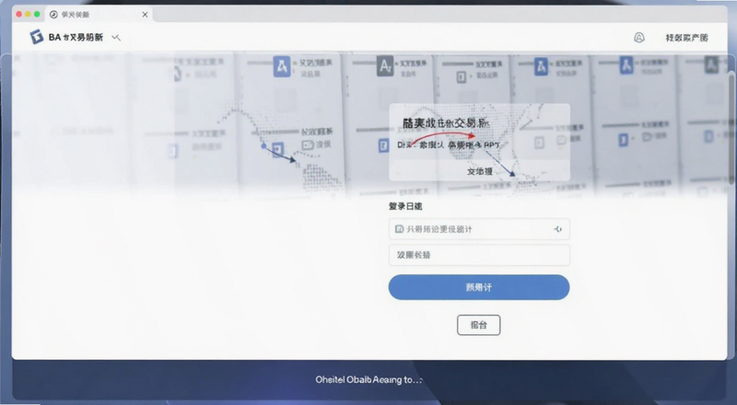This screenshot has width=737, height=405.
Task: Click the icon at right end of first login field
Action: (x=558, y=229)
